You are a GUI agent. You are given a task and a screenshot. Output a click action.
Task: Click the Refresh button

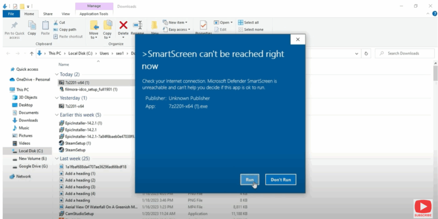(366, 53)
